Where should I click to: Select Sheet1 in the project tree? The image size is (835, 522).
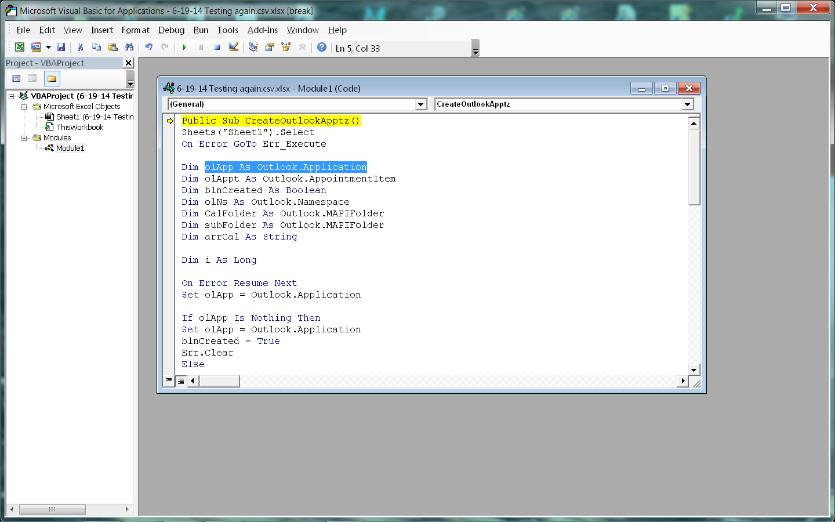(x=95, y=117)
